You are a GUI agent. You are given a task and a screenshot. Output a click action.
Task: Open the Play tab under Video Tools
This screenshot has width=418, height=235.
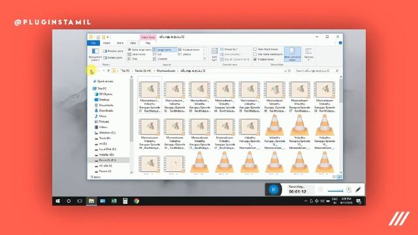(148, 43)
